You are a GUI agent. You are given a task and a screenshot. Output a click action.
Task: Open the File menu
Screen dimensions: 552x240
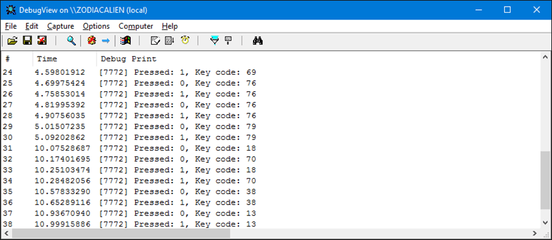coord(11,26)
